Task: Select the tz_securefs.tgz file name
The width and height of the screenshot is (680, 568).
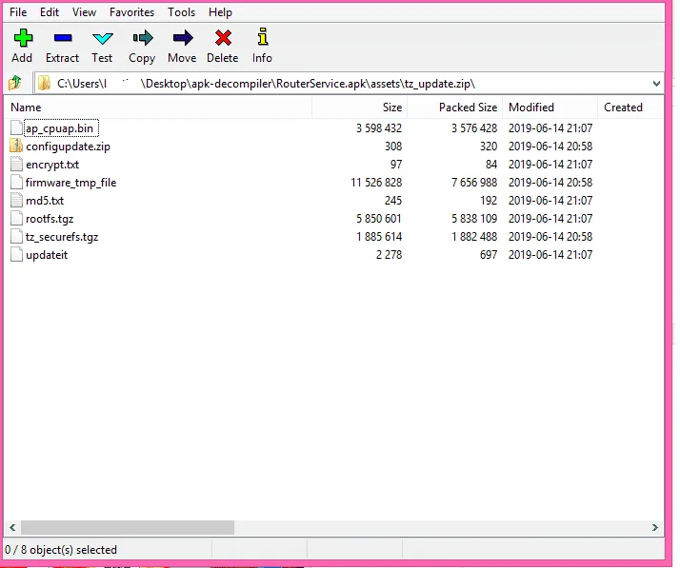Action: click(x=62, y=237)
